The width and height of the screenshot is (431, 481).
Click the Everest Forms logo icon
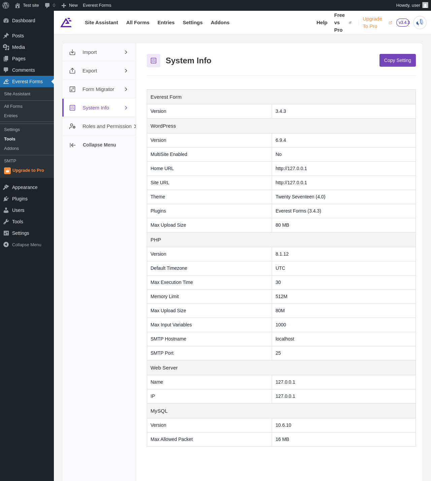[66, 23]
